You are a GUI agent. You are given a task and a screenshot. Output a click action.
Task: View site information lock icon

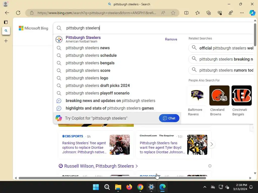pyautogui.click(x=32, y=13)
